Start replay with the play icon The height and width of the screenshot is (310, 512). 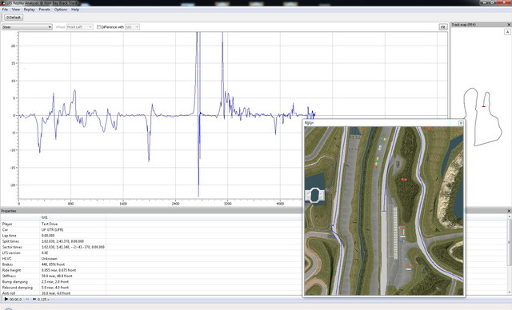point(6,299)
